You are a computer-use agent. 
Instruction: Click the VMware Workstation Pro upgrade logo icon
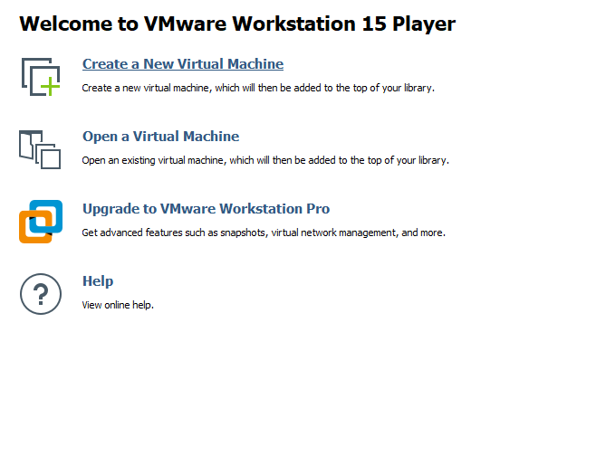pos(41,222)
